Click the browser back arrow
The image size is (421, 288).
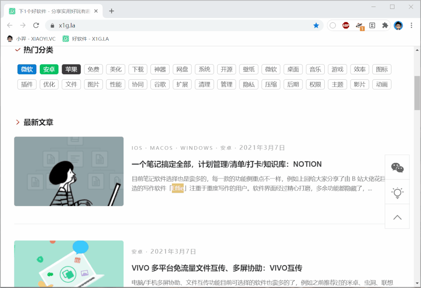(x=10, y=25)
